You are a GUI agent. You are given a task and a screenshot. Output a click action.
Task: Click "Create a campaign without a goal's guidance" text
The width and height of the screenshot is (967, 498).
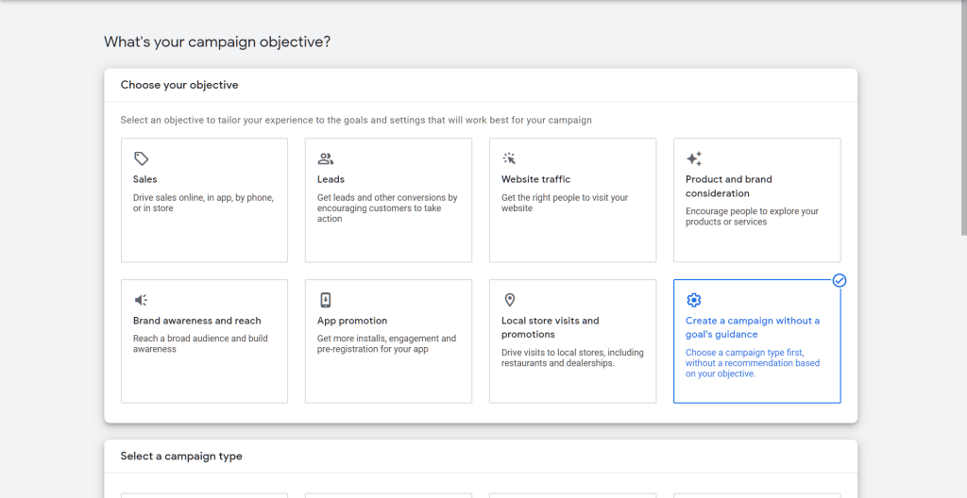tap(753, 327)
